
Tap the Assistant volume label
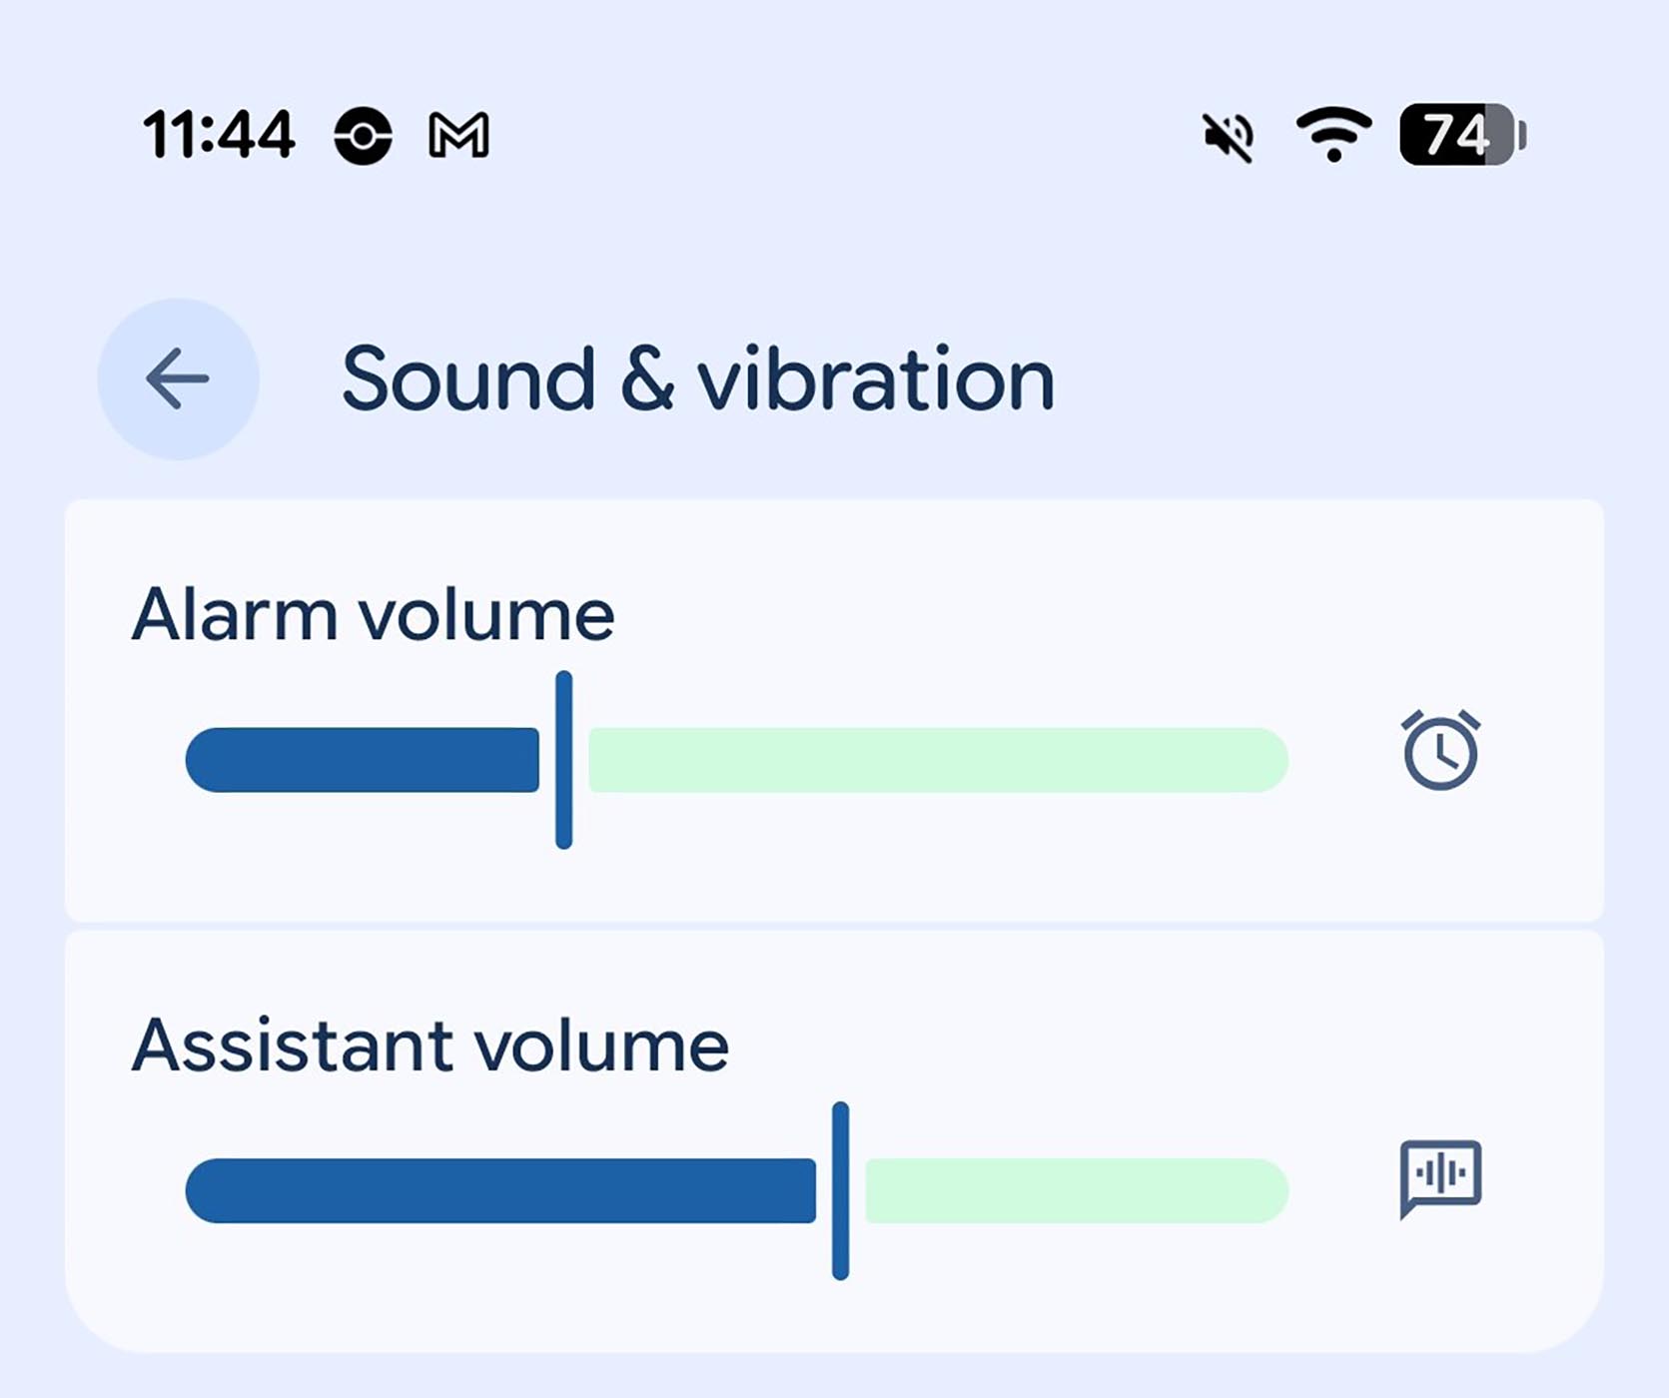[429, 1046]
